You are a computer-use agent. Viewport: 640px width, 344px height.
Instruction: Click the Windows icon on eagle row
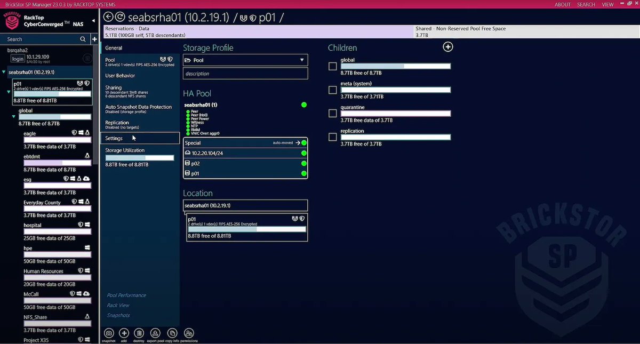coord(81,133)
